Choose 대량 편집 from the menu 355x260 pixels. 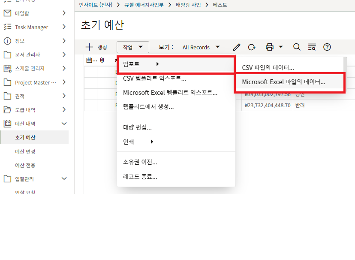pyautogui.click(x=137, y=127)
